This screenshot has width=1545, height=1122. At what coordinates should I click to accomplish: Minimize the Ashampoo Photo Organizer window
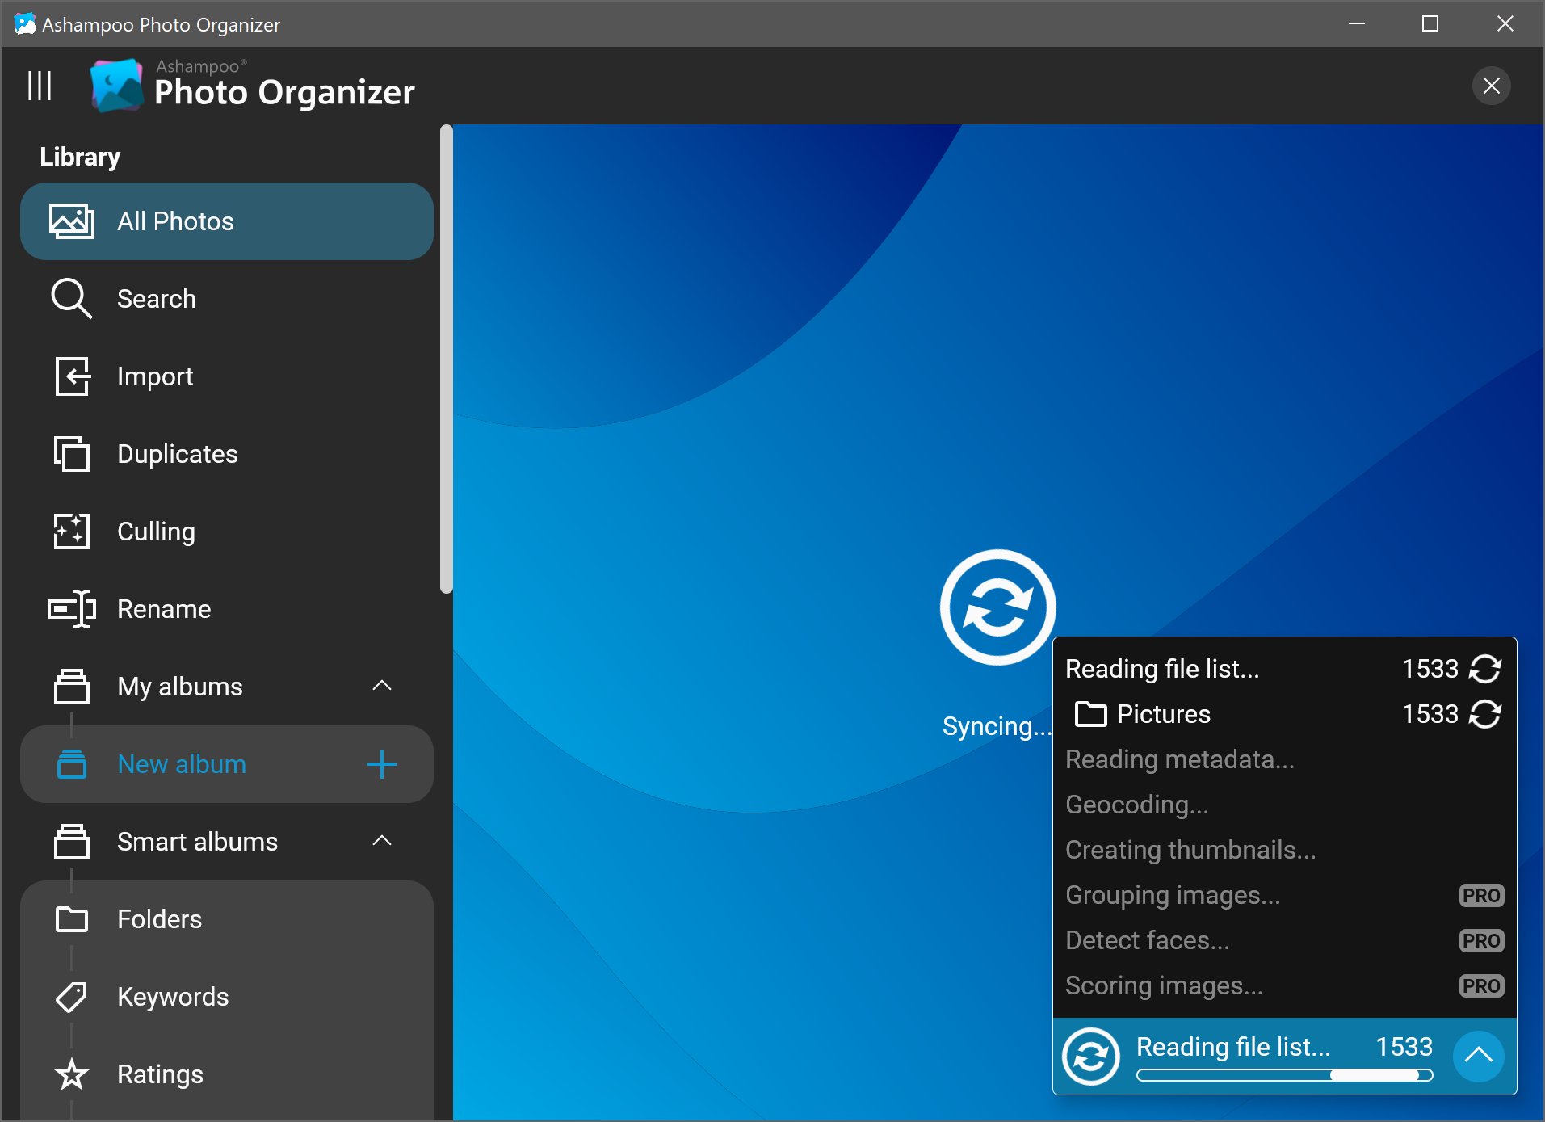click(1357, 23)
